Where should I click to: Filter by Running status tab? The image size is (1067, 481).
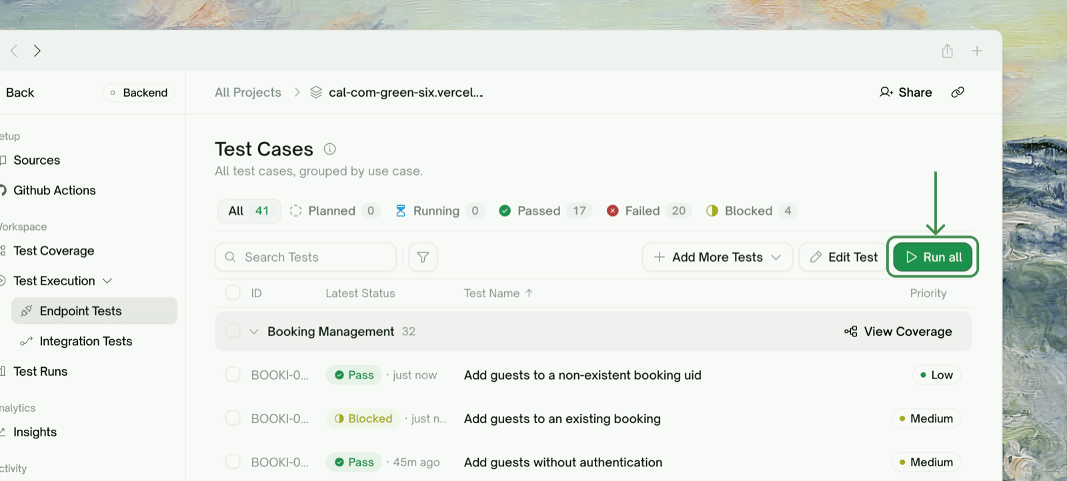[439, 211]
